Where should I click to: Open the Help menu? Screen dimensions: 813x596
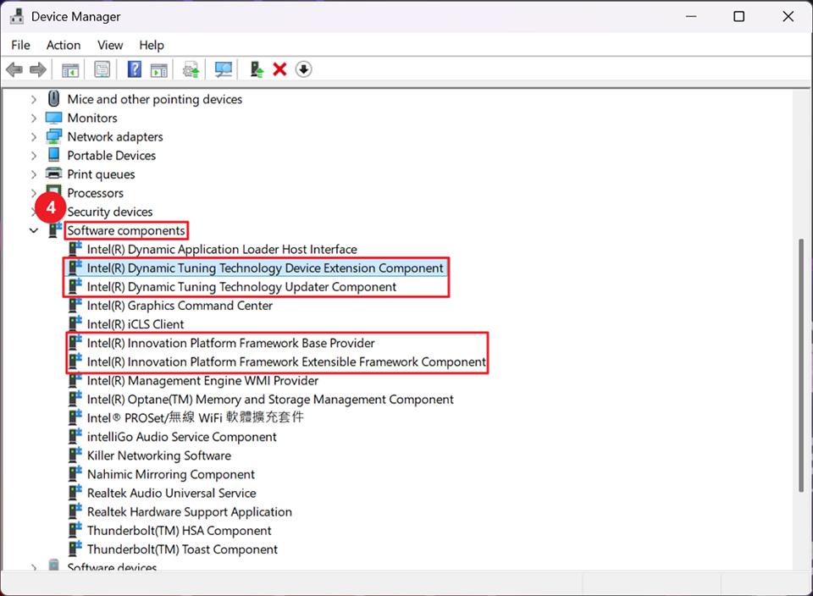tap(152, 45)
